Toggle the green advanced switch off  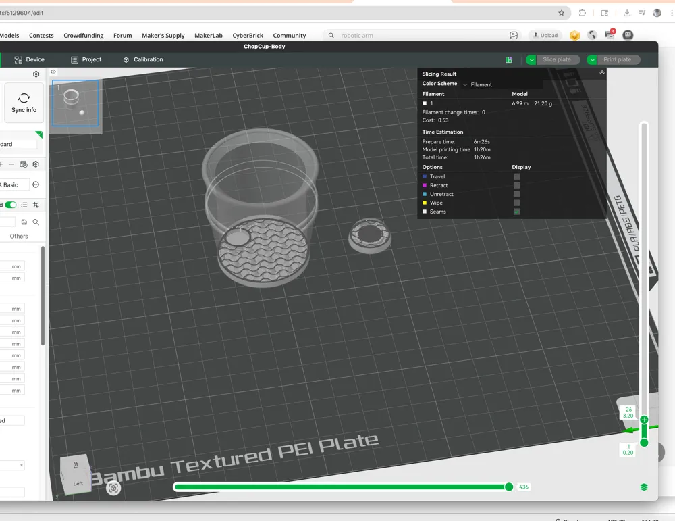pos(11,205)
